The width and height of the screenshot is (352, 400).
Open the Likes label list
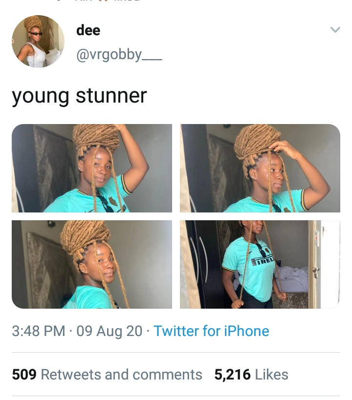coord(271,375)
